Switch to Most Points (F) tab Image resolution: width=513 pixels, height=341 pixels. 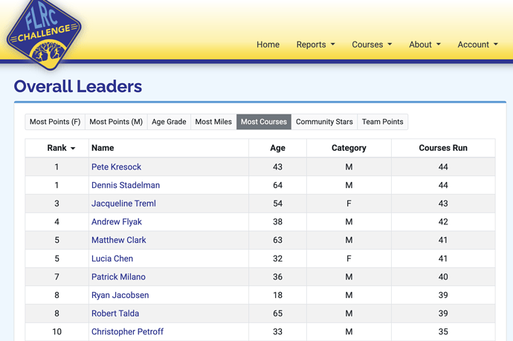(x=55, y=122)
